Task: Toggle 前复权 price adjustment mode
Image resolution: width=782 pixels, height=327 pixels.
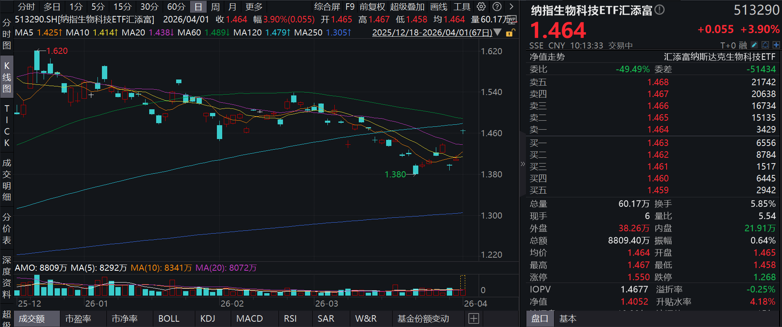Action: (372, 7)
